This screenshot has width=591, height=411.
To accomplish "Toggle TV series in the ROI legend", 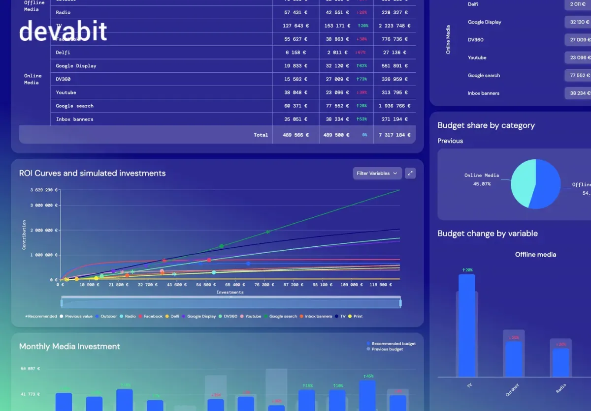I will pyautogui.click(x=340, y=316).
